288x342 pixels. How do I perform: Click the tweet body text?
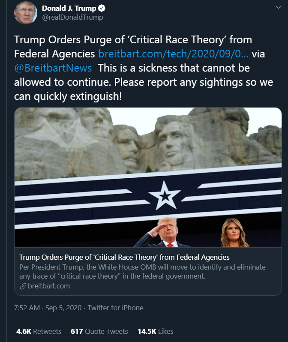tap(144, 68)
